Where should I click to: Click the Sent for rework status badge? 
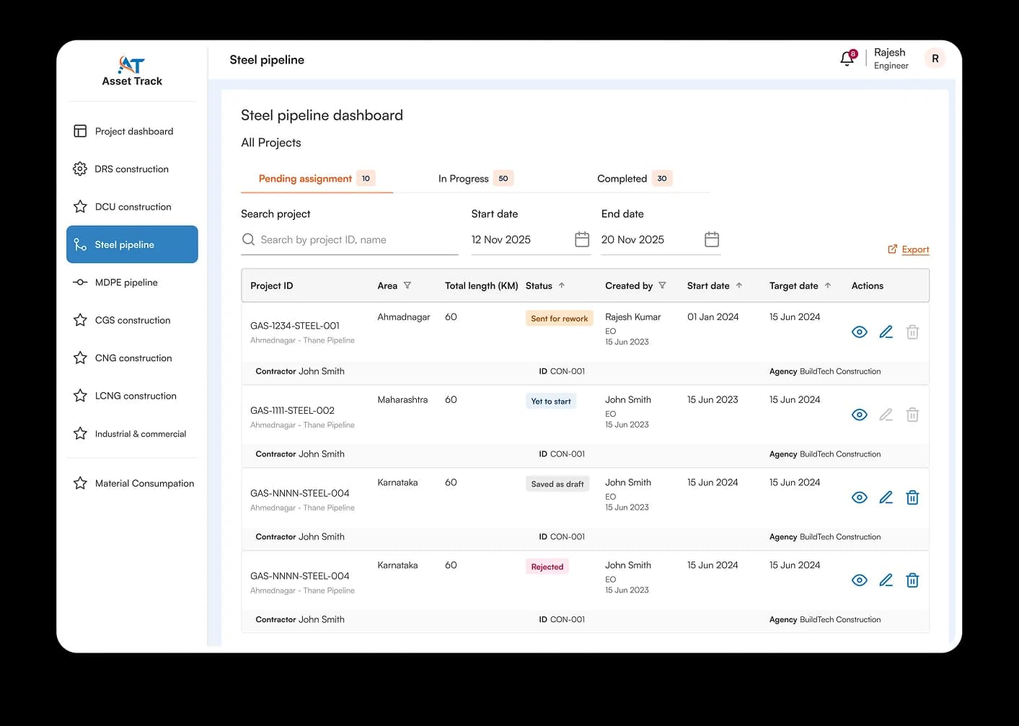pyautogui.click(x=559, y=319)
